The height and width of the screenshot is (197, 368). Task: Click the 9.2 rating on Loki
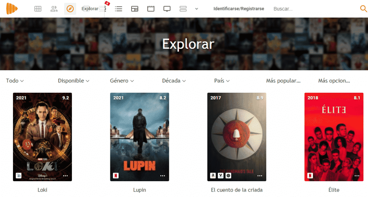(66, 98)
